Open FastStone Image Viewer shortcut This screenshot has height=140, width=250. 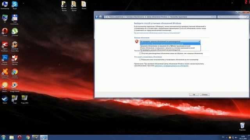point(15,87)
